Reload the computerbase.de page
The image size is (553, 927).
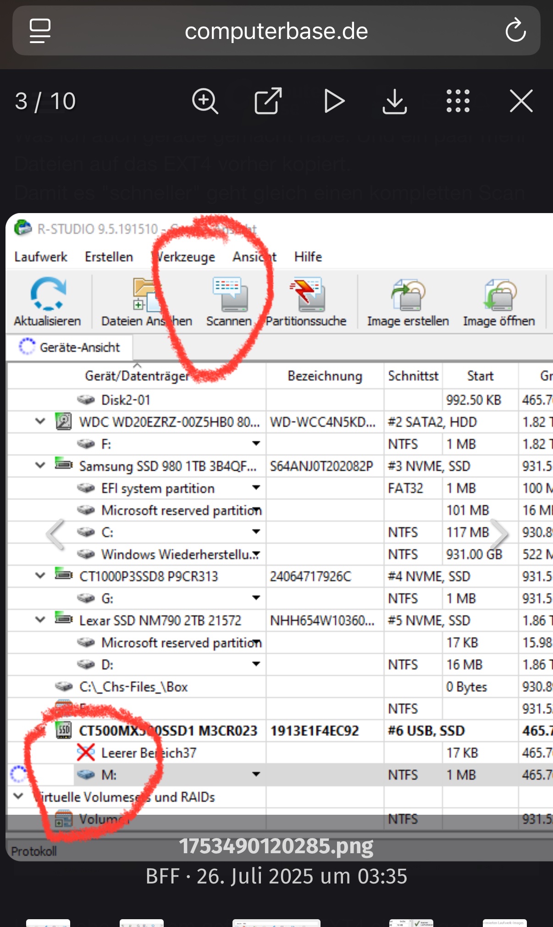pos(515,31)
